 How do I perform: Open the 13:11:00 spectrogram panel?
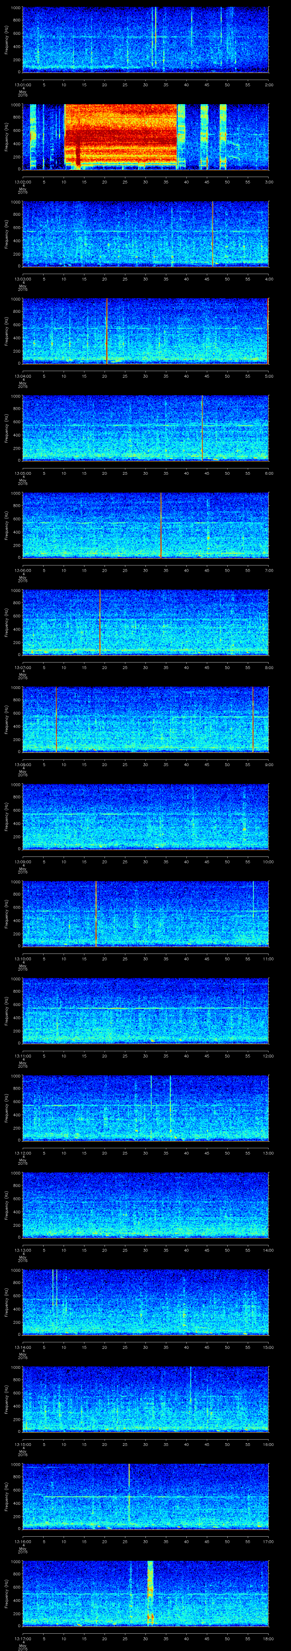(x=145, y=1011)
